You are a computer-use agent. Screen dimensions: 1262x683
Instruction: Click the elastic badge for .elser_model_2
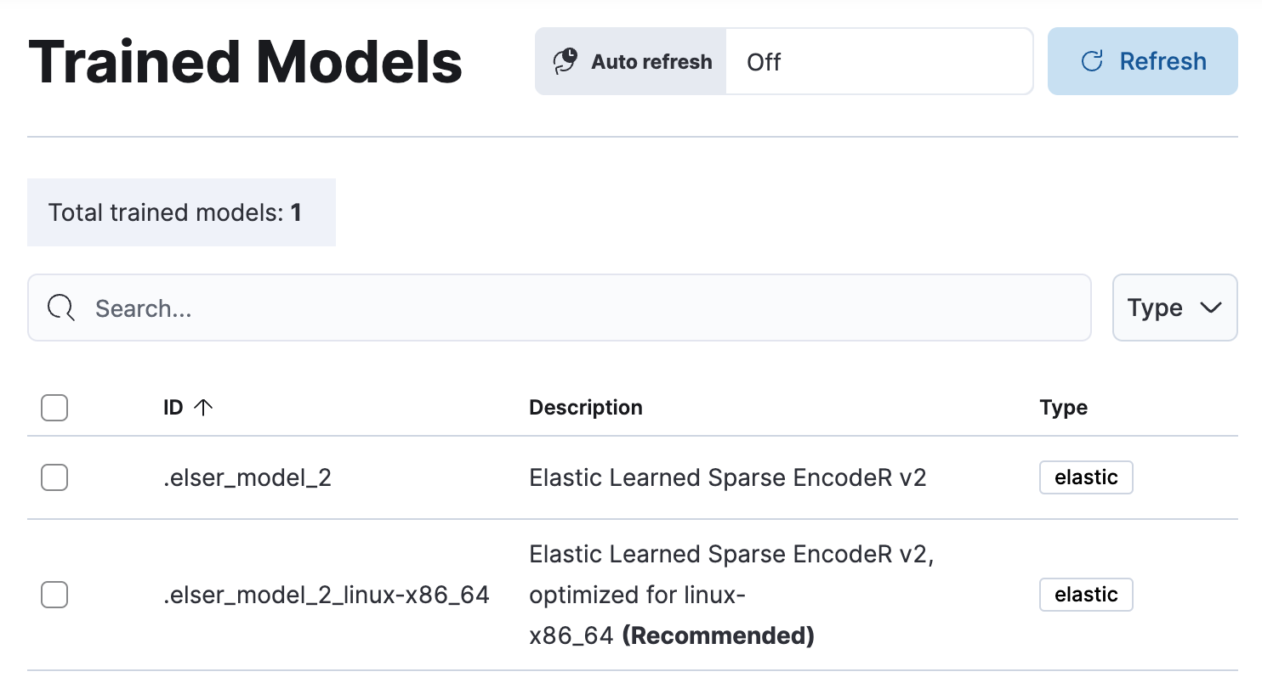tap(1086, 477)
